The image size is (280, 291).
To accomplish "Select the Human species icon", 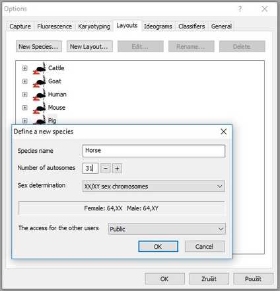I will point(40,95).
